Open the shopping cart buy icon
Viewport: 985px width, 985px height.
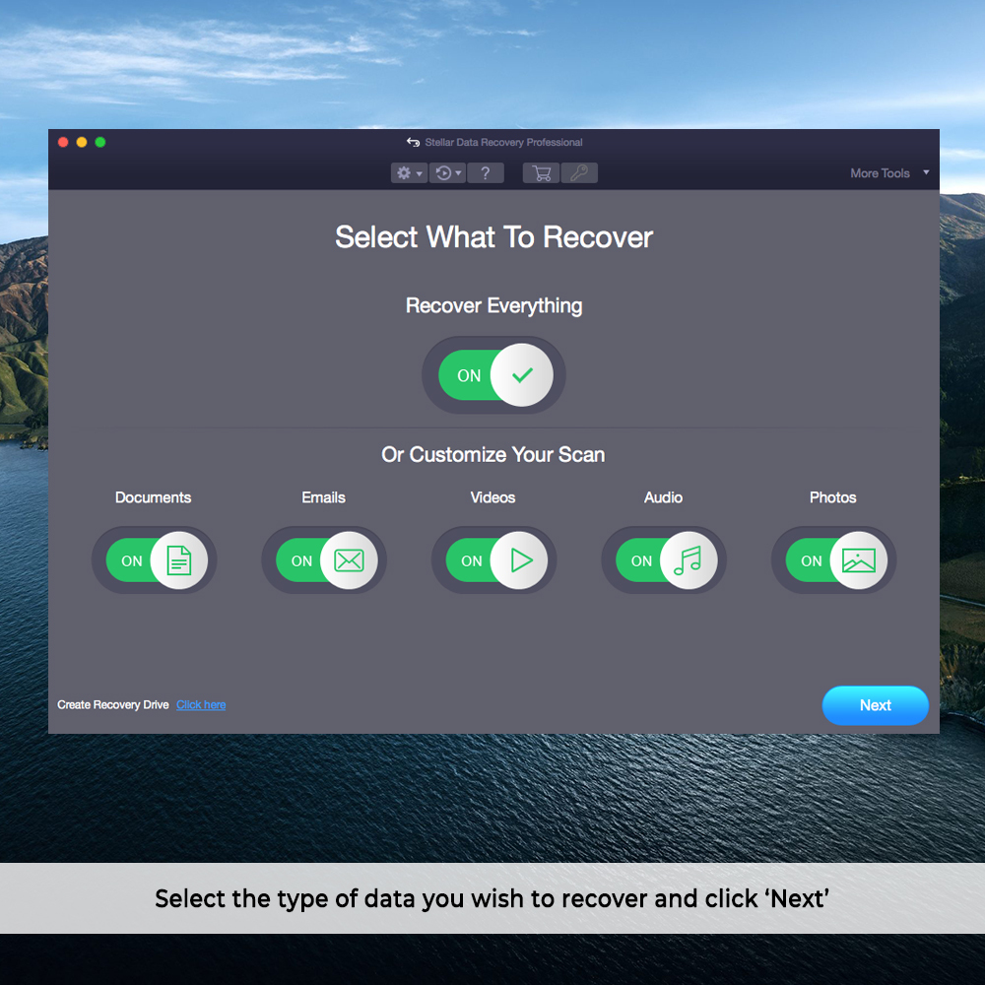[541, 172]
